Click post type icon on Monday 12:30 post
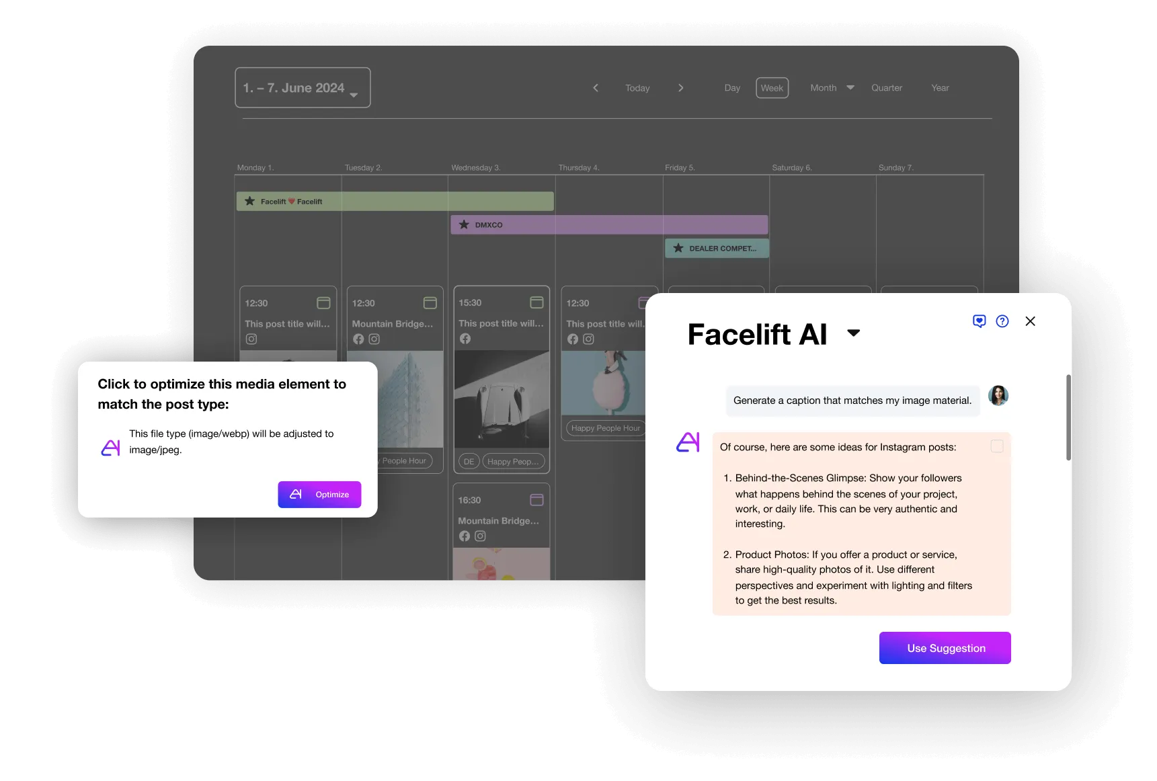The image size is (1157, 781). pyautogui.click(x=323, y=303)
